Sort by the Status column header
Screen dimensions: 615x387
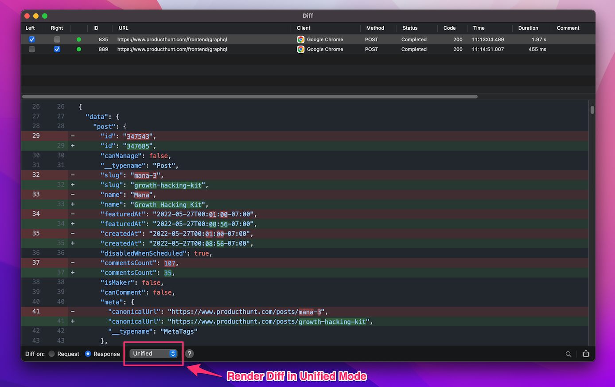(x=410, y=28)
